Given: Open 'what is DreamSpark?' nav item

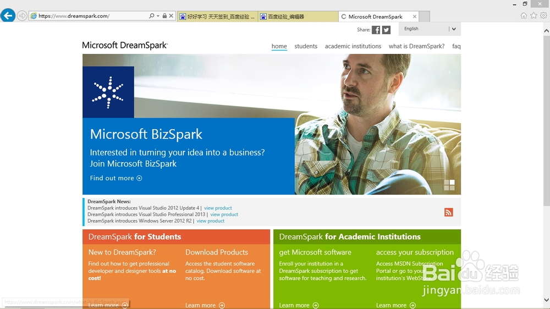Looking at the screenshot, I should pos(416,46).
